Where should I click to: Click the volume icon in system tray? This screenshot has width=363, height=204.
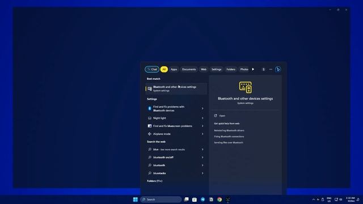(x=340, y=199)
